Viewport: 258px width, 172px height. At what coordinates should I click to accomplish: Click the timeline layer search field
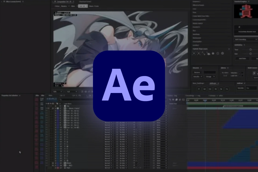(77, 99)
